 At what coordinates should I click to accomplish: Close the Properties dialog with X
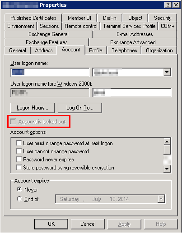[176, 5]
